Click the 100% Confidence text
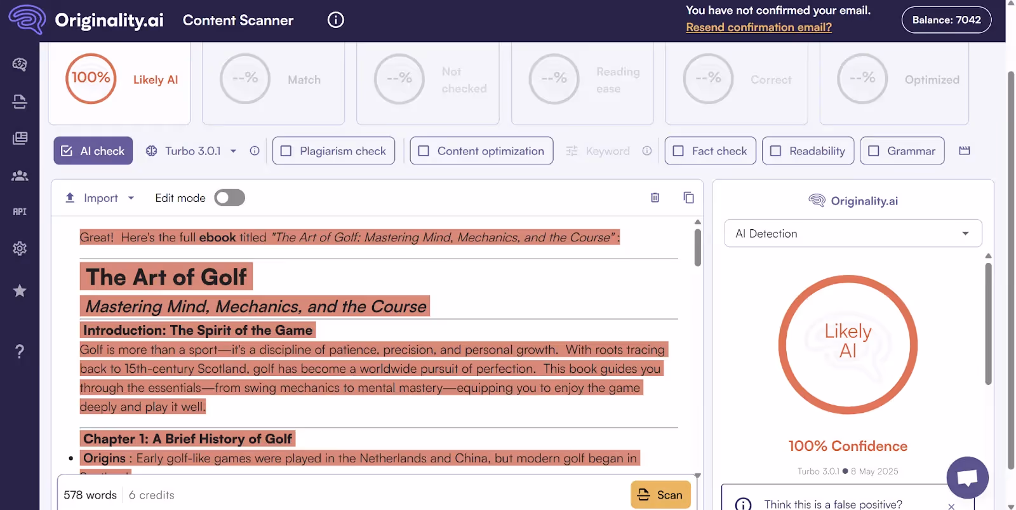 pos(848,446)
